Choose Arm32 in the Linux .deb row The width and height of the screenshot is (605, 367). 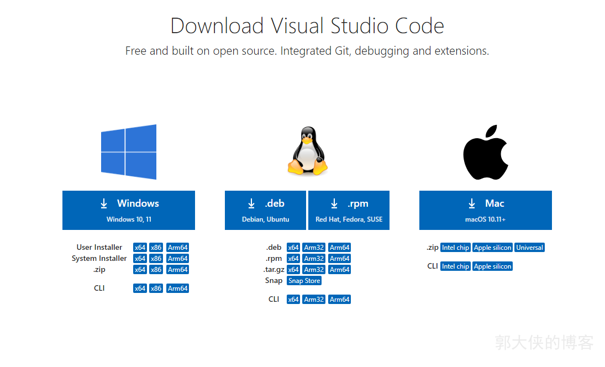(x=314, y=248)
